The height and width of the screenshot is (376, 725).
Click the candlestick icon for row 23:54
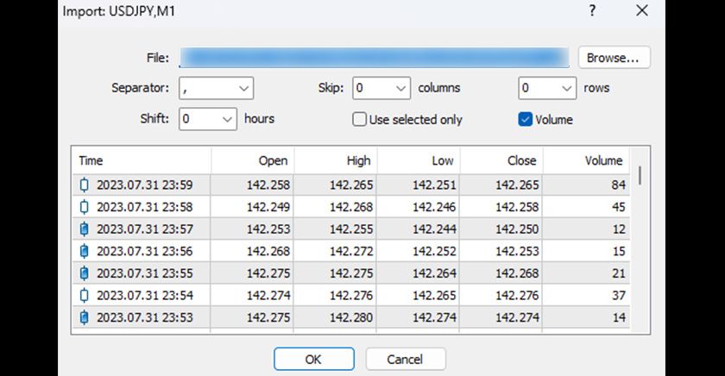84,295
